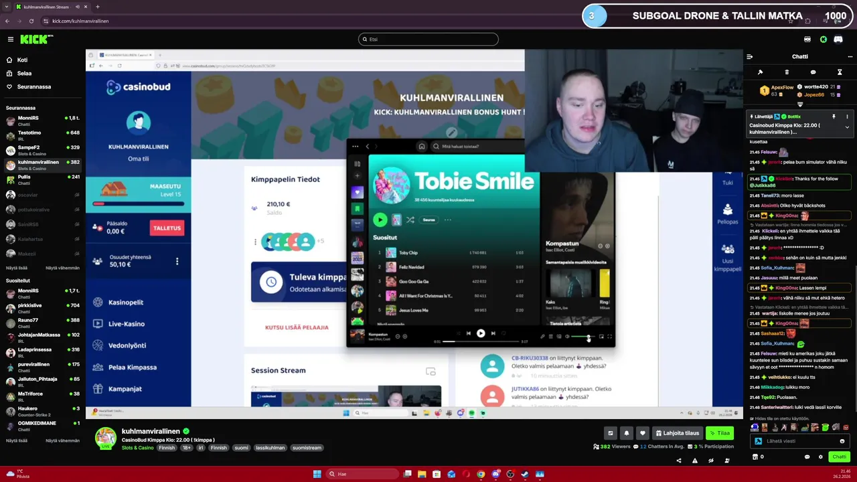This screenshot has width=857, height=482.
Task: Click the crossed-out eye hide icon
Action: point(710,461)
